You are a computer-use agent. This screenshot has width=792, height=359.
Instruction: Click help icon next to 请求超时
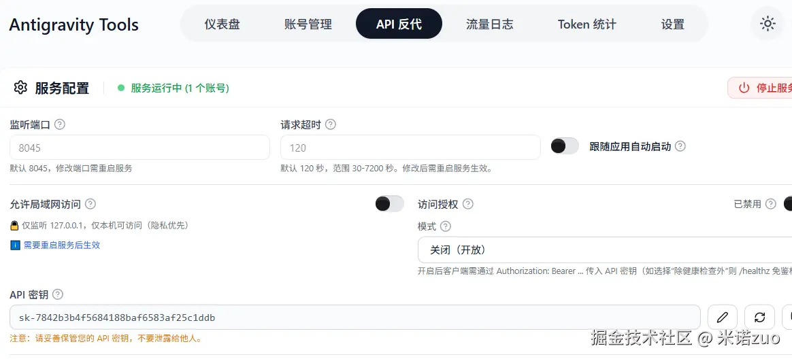click(x=331, y=124)
